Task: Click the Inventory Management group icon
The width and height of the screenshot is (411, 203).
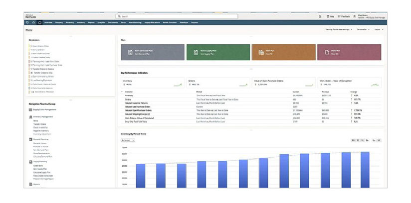Action: tap(30, 116)
